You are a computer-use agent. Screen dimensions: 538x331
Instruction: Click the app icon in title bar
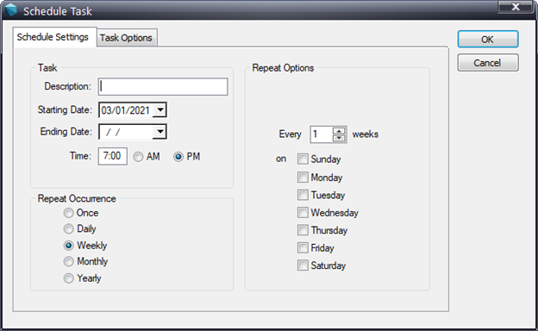tap(10, 10)
